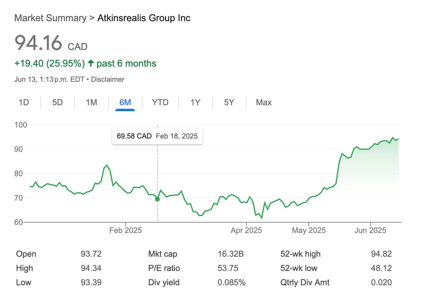
Task: Click the Div yield label
Action: 164,282
